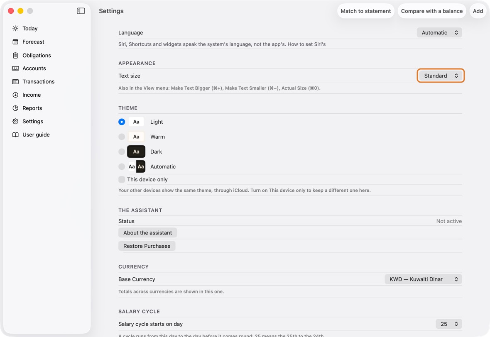The width and height of the screenshot is (490, 337).
Task: Click the Restore Purchases button
Action: coord(147,246)
